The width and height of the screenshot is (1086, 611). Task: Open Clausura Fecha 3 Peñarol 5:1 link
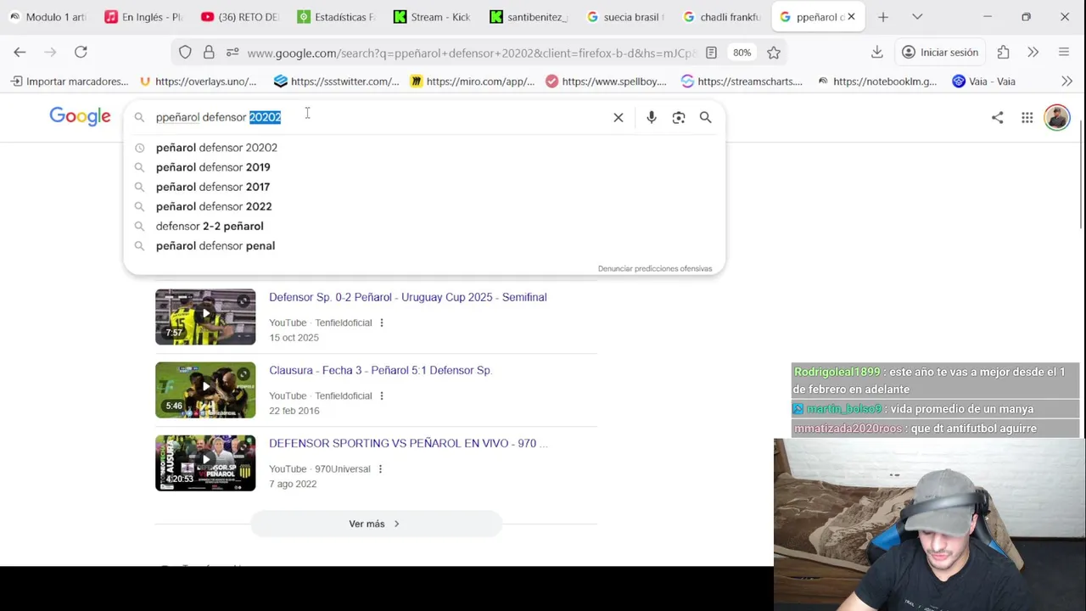(x=381, y=370)
